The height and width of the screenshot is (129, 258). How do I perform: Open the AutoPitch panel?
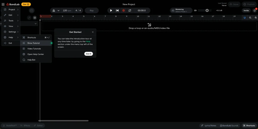(x=10, y=125)
